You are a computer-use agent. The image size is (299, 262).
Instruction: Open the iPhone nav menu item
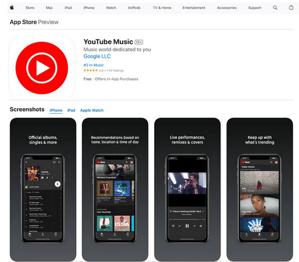pyautogui.click(x=89, y=8)
